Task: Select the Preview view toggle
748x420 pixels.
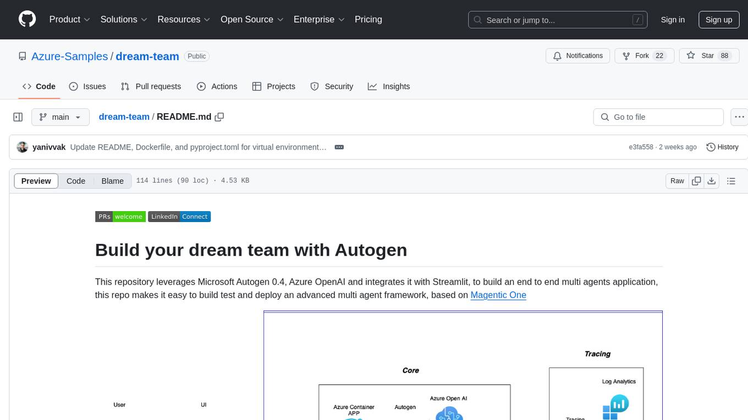Action: point(36,181)
